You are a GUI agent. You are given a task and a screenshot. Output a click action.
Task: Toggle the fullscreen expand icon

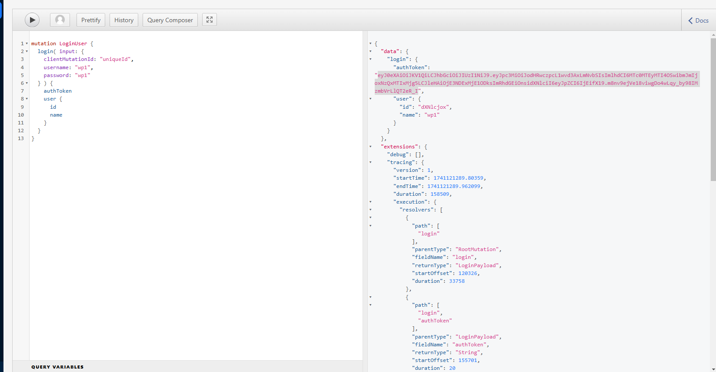click(x=210, y=20)
